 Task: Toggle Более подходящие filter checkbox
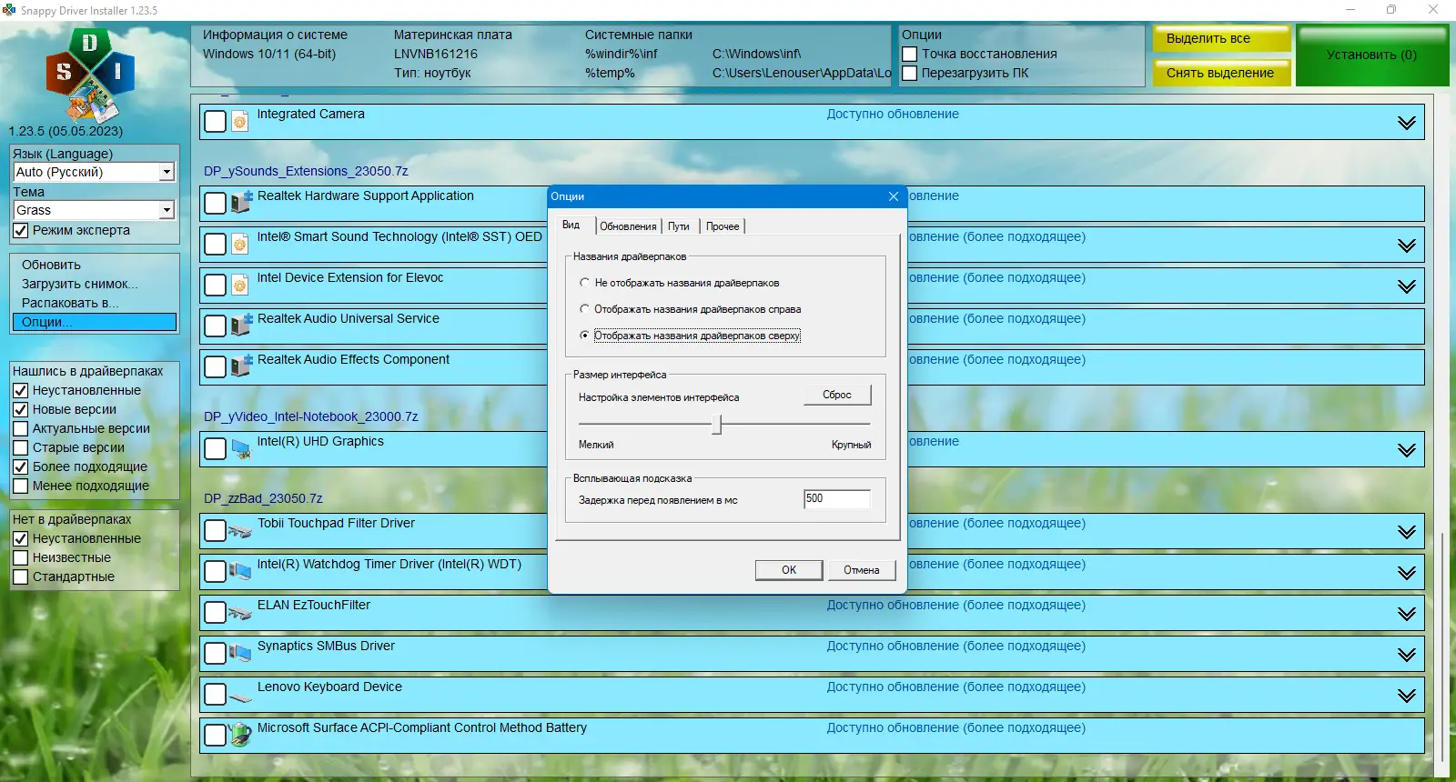[20, 466]
